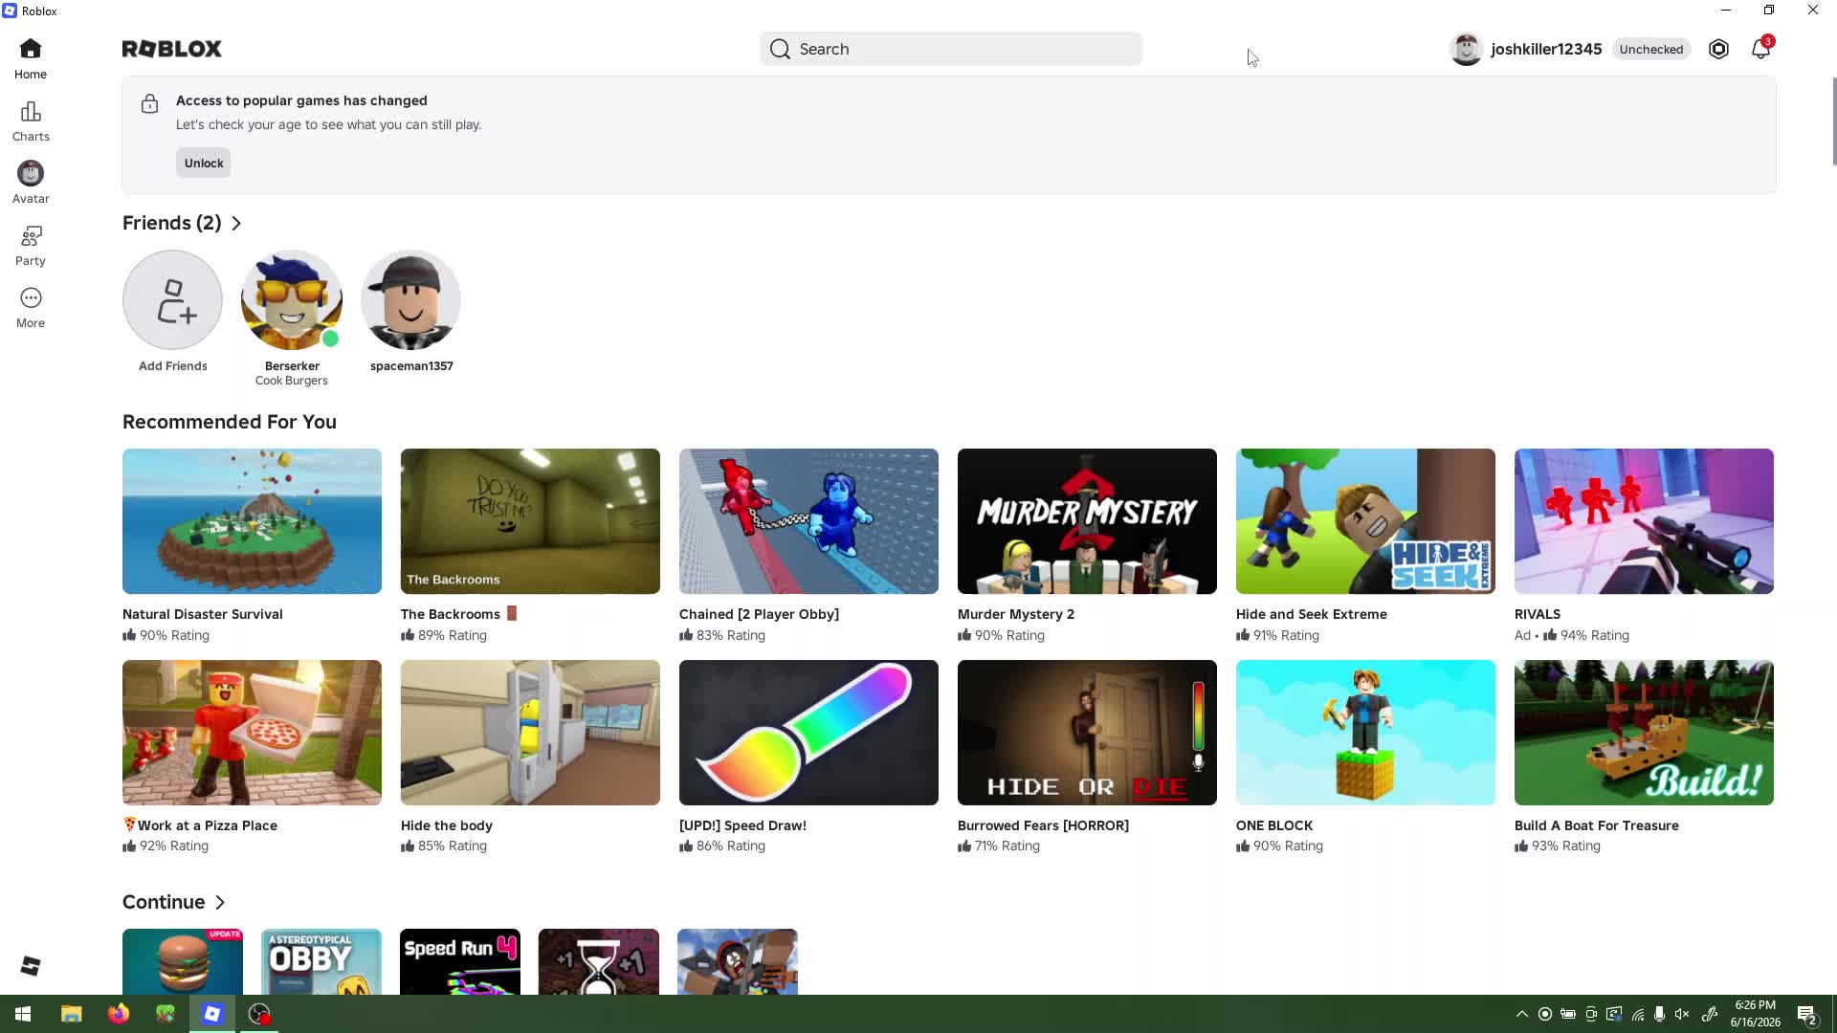Viewport: 1837px width, 1033px height.
Task: Open the Hide the body thumbnail
Action: pyautogui.click(x=530, y=733)
